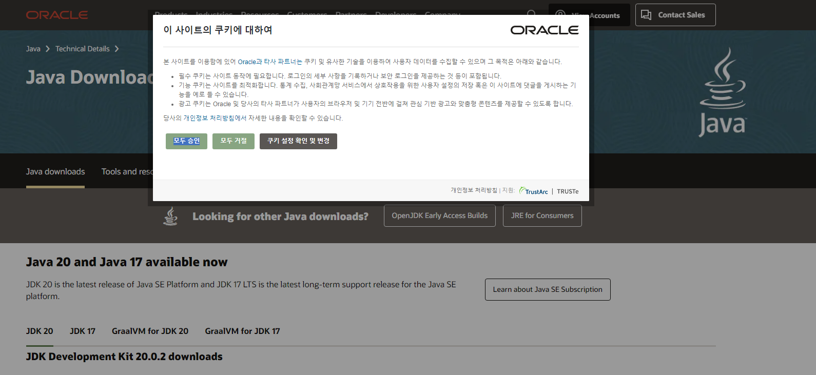Click the TrustArc logo in the dialog footer

534,191
